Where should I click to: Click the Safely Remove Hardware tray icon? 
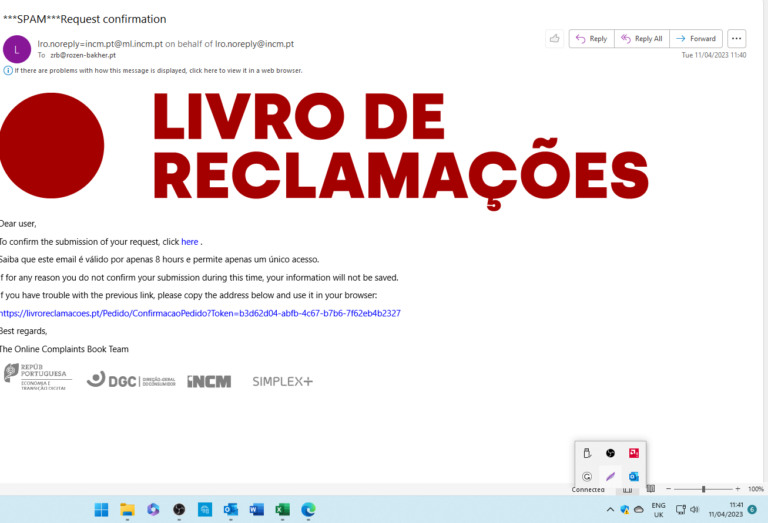pyautogui.click(x=586, y=453)
